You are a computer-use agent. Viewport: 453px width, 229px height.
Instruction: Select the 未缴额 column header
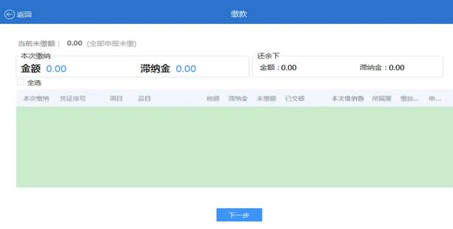click(x=266, y=98)
